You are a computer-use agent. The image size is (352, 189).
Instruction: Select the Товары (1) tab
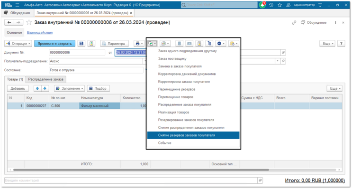click(x=15, y=79)
